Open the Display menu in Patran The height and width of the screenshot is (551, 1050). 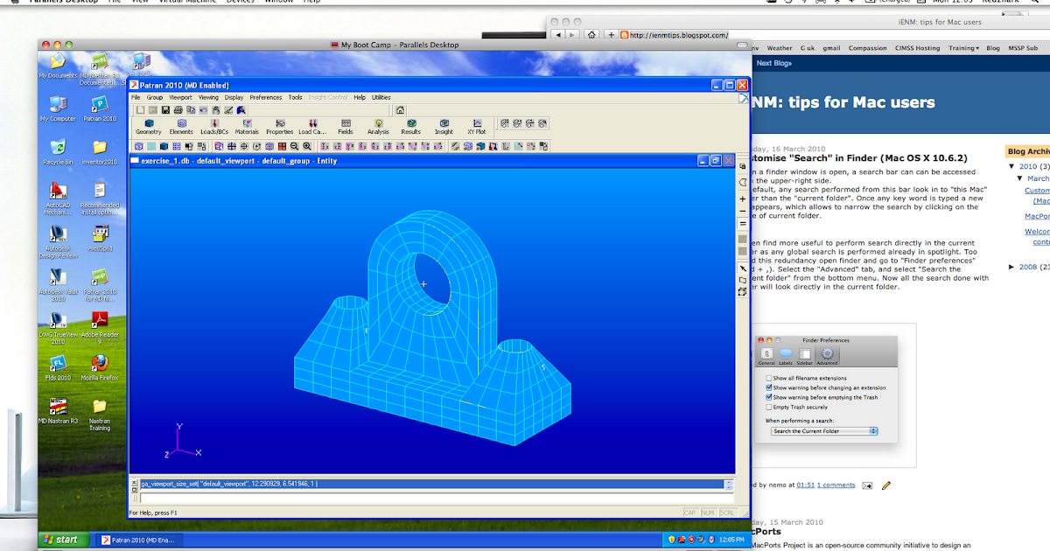coord(234,97)
